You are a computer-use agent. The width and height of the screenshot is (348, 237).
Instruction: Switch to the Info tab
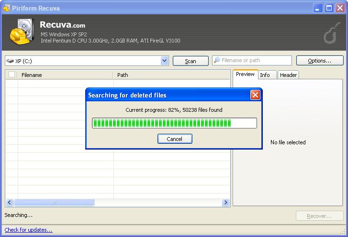tap(265, 75)
